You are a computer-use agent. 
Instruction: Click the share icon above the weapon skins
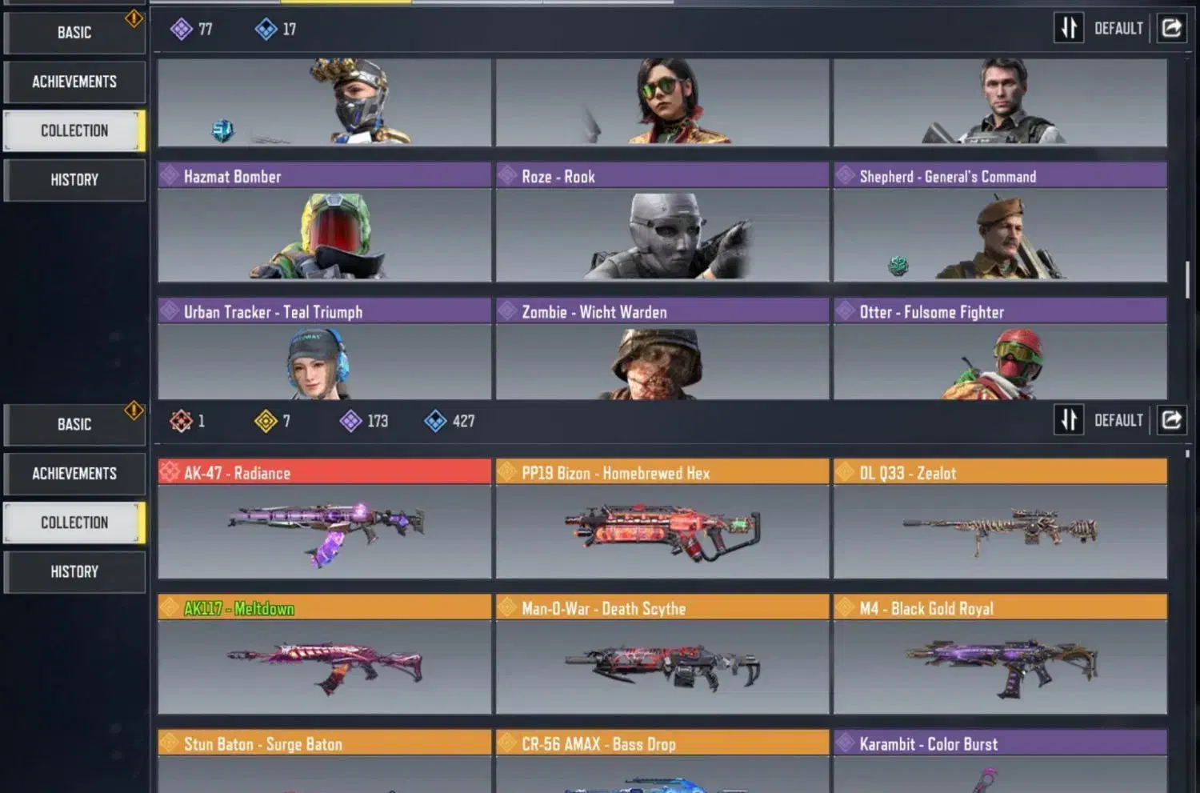pyautogui.click(x=1171, y=420)
